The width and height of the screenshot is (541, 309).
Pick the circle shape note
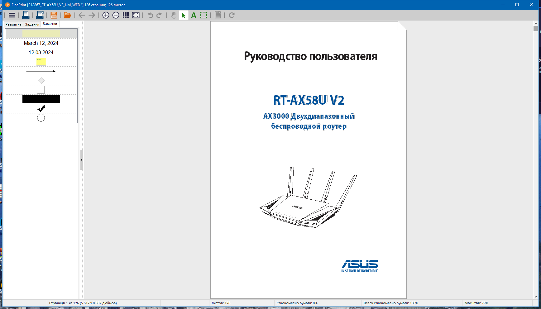tap(41, 118)
